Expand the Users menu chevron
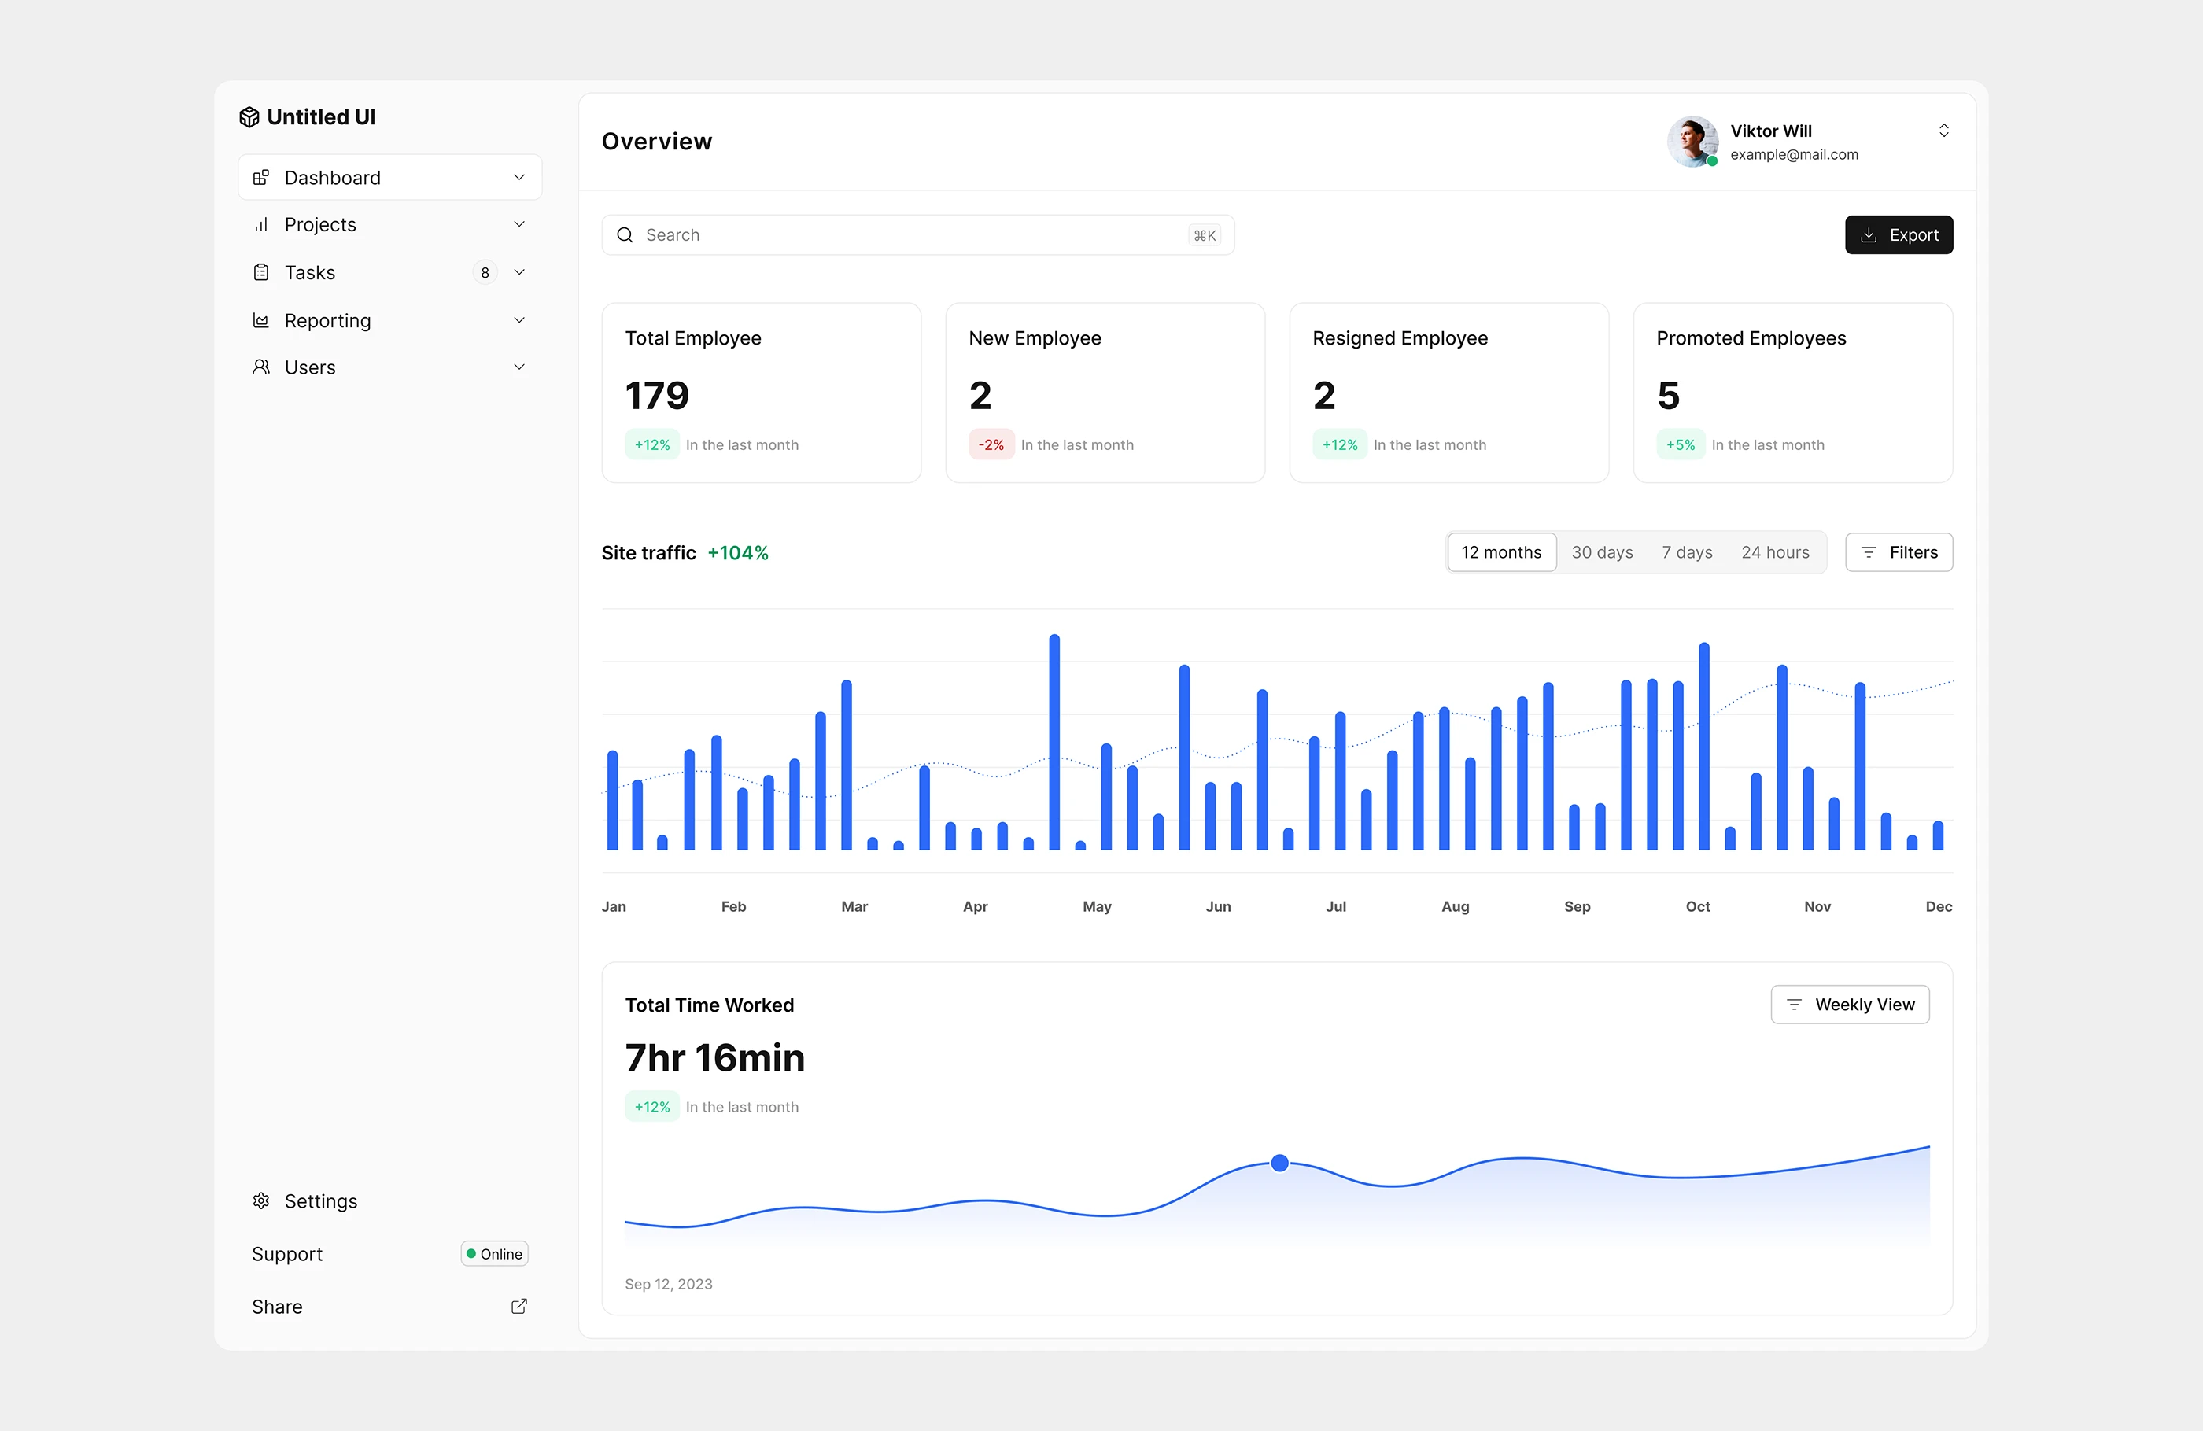Image resolution: width=2203 pixels, height=1431 pixels. pos(519,367)
